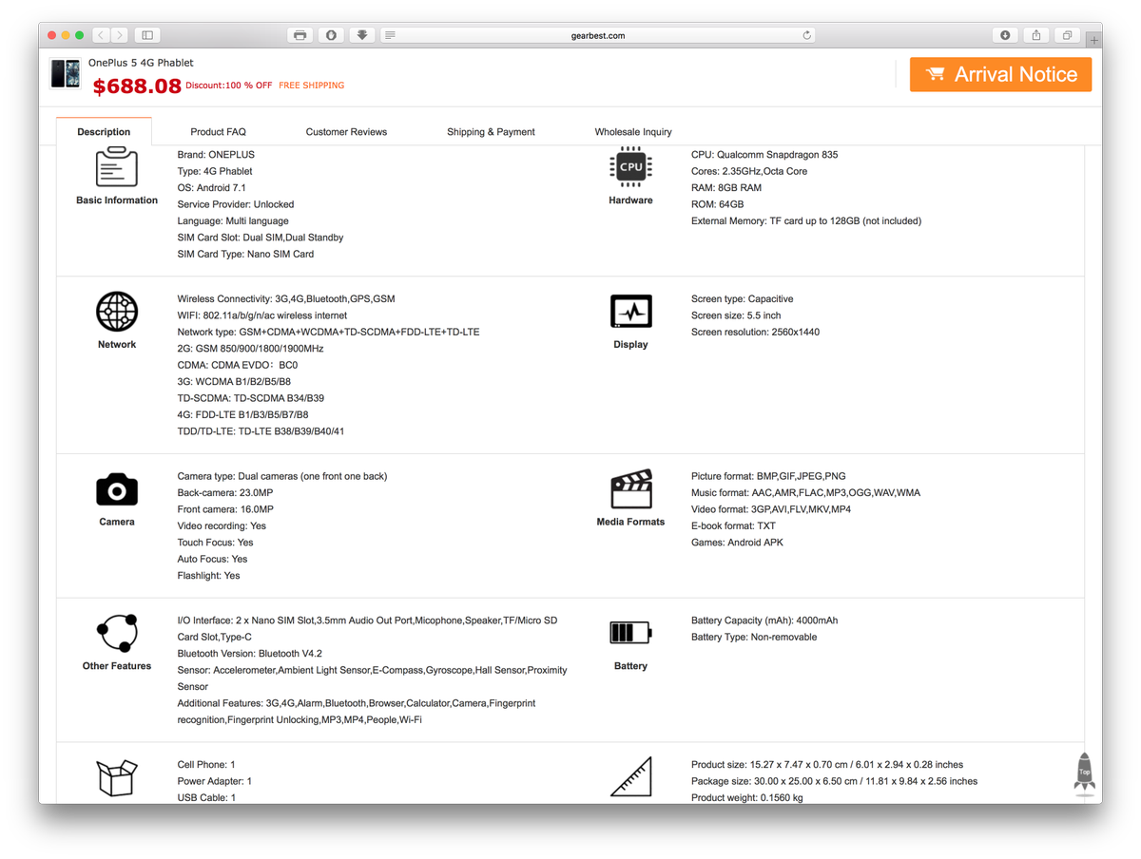Open the Product FAQ tab
Screen dimensions: 1141x859
pos(218,132)
